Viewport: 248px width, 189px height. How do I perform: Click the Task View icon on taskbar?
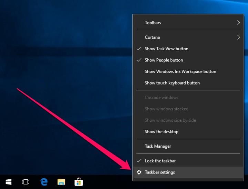pos(26,182)
